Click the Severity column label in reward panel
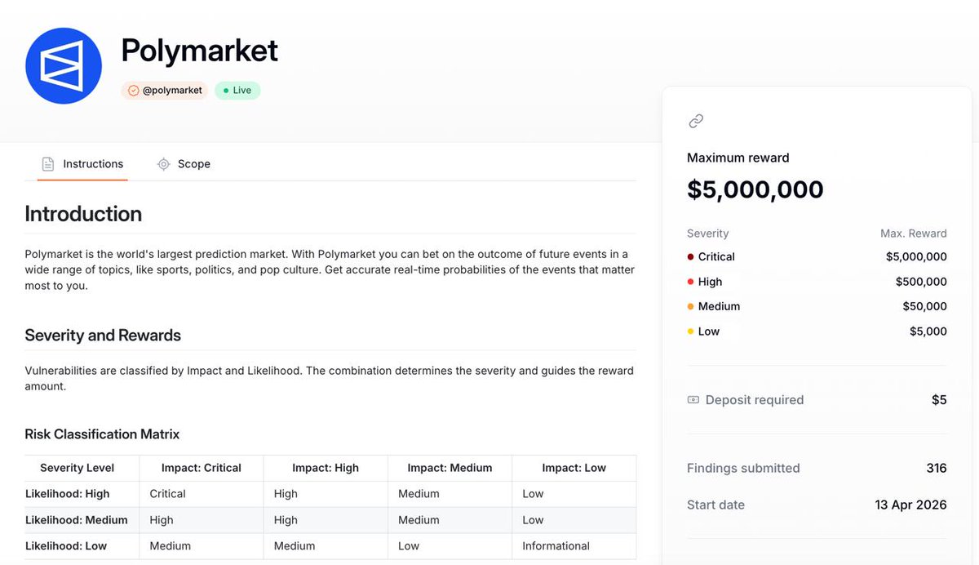The height and width of the screenshot is (565, 979). (x=708, y=234)
